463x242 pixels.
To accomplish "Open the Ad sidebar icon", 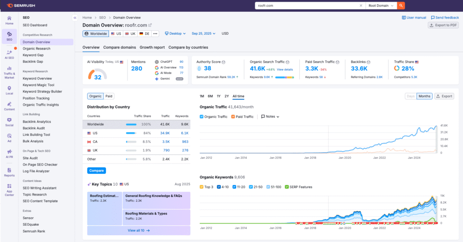I will [9, 138].
